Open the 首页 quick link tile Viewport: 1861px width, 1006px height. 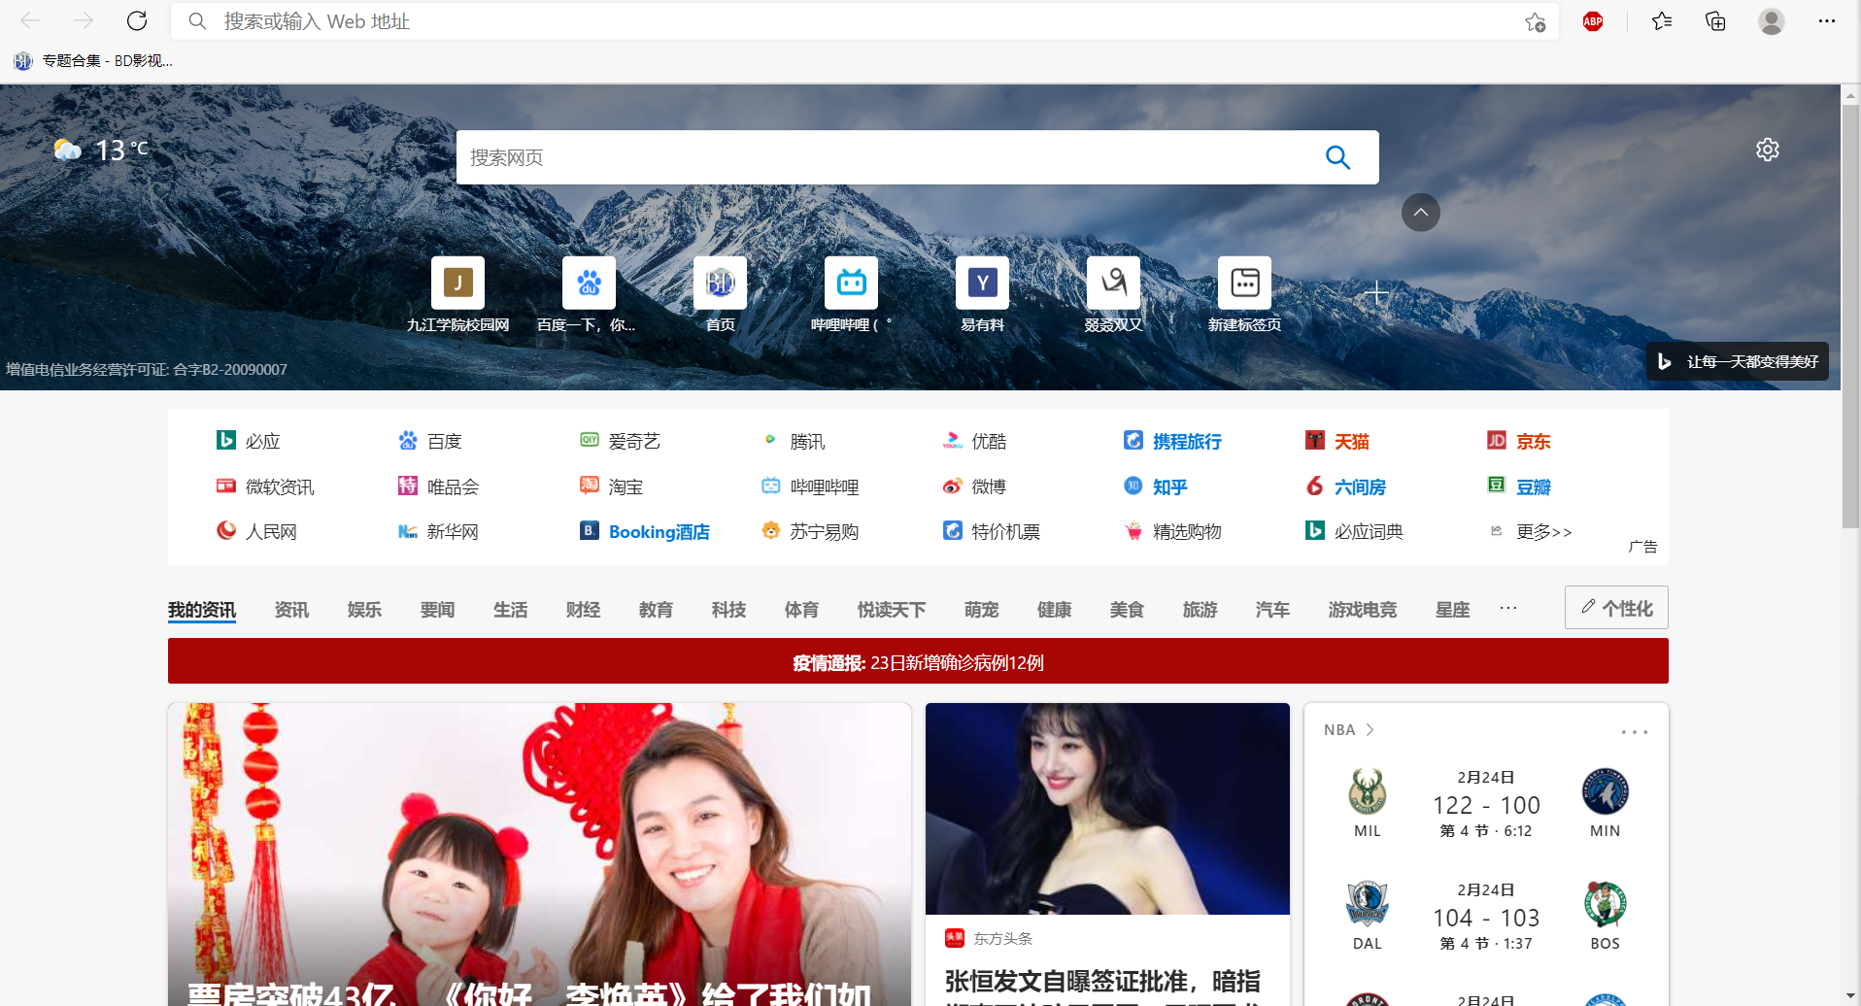click(720, 294)
